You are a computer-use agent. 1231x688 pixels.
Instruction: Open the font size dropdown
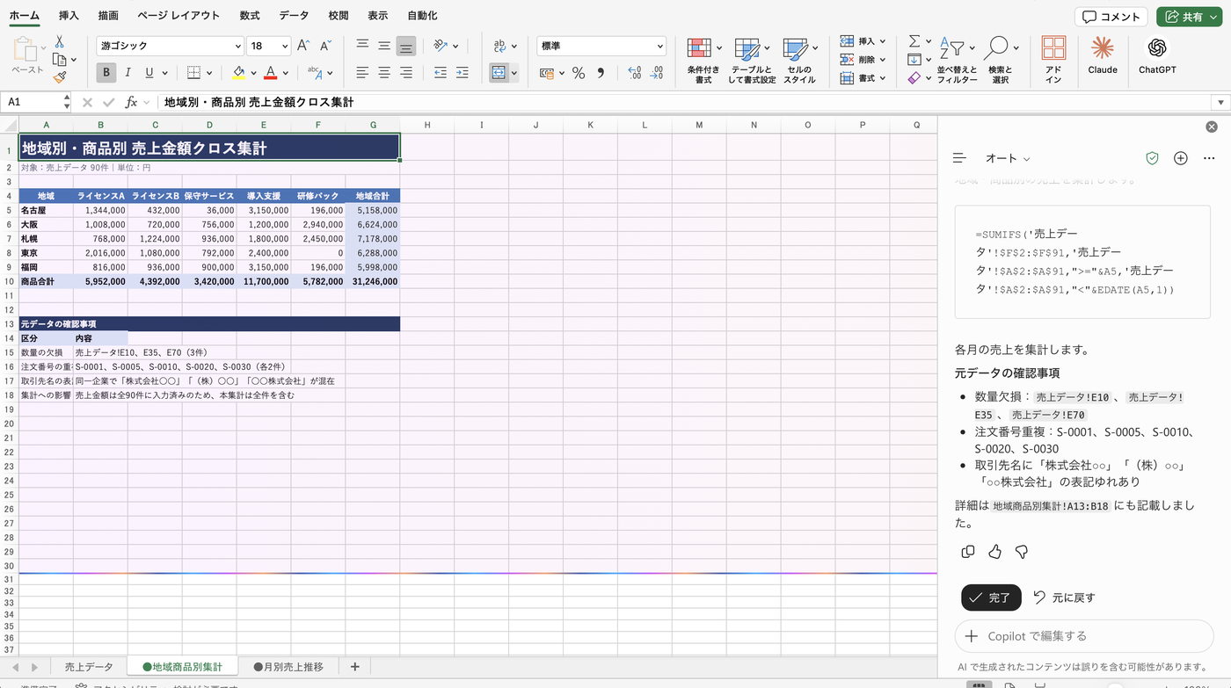click(x=285, y=46)
